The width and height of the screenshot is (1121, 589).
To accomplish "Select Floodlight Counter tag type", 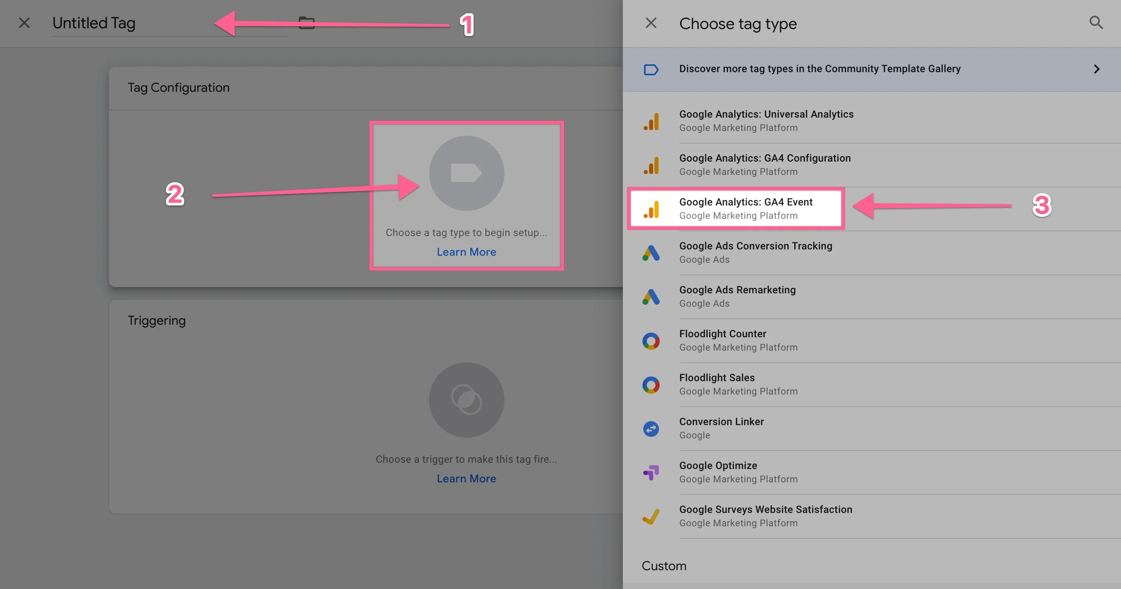I will [722, 340].
